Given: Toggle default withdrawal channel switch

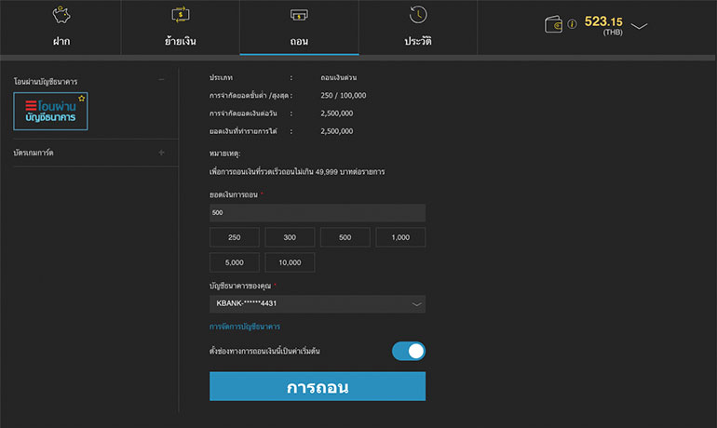Looking at the screenshot, I should click(x=409, y=352).
